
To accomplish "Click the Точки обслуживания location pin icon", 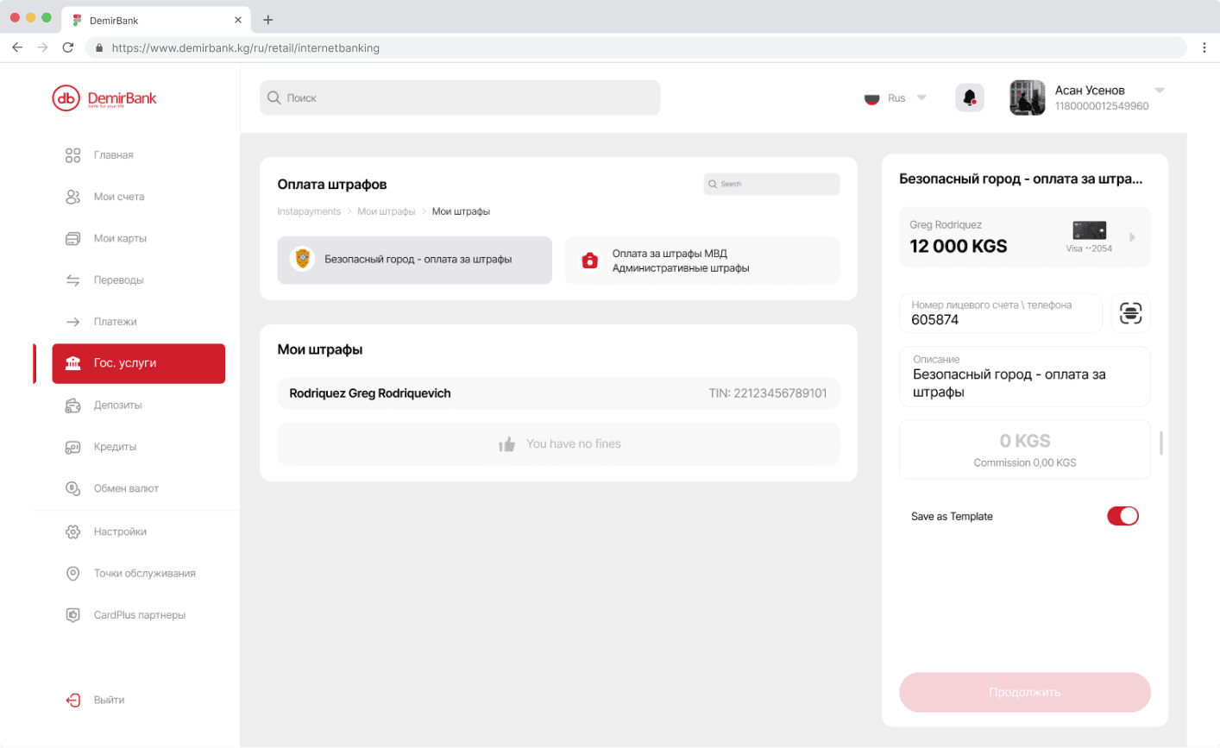I will click(73, 574).
